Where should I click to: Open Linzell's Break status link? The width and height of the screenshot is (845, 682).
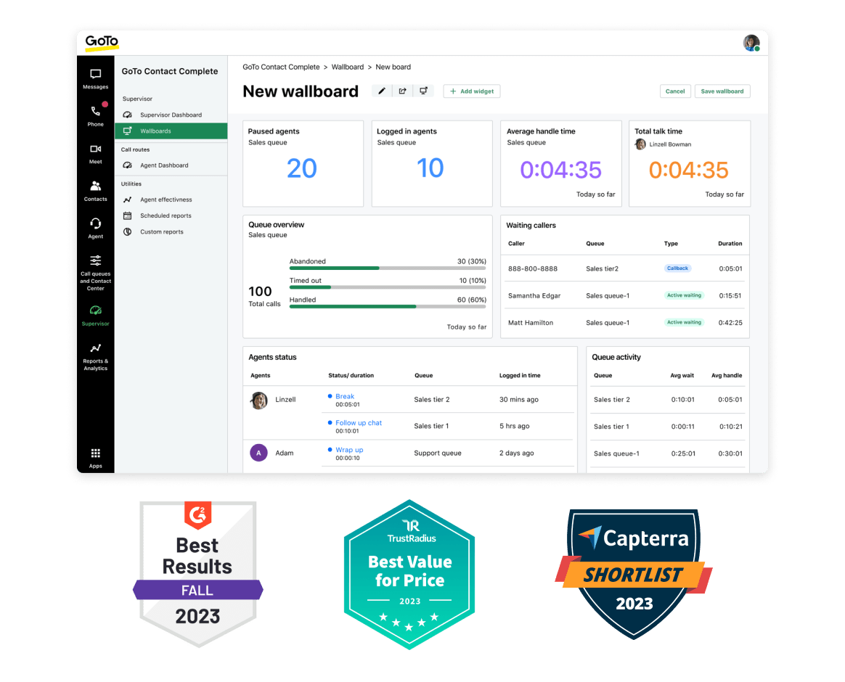(x=343, y=395)
